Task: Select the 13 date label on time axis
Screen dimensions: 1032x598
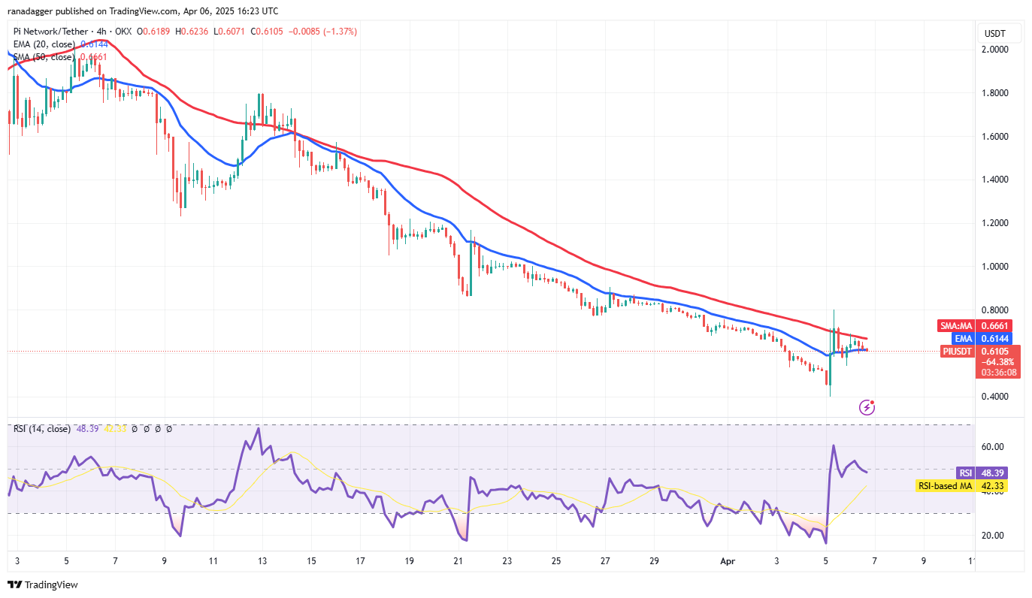Action: pos(262,560)
